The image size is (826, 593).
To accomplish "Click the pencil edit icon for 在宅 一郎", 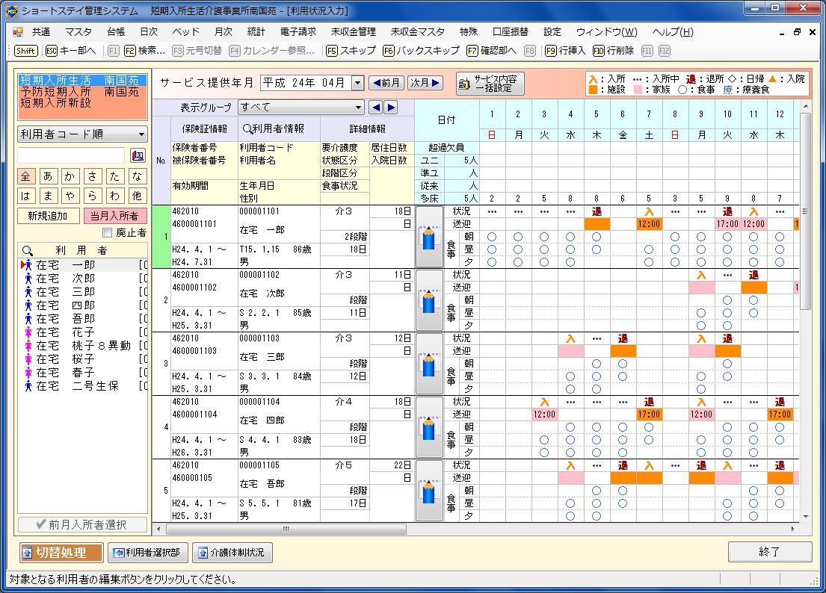I will click(429, 237).
